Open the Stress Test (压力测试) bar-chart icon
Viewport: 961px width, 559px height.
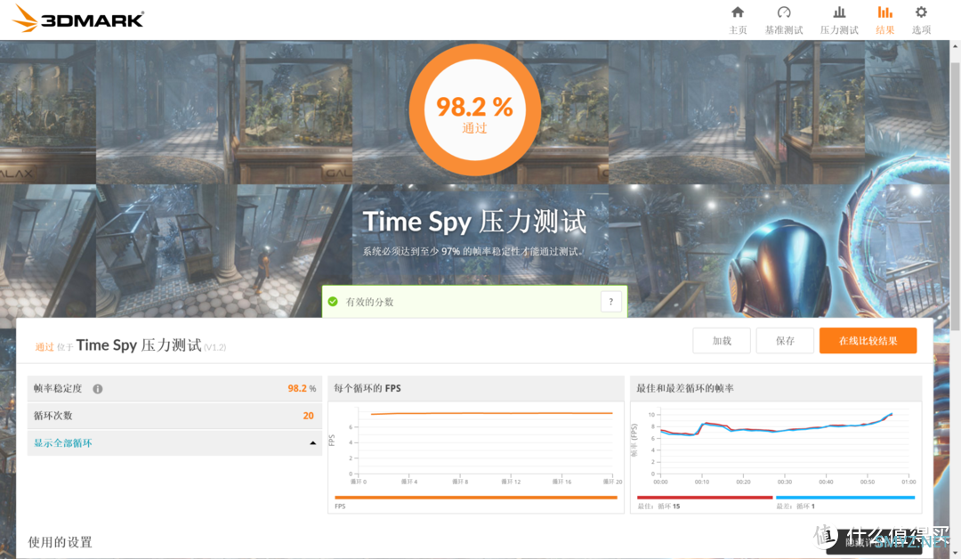click(x=839, y=12)
